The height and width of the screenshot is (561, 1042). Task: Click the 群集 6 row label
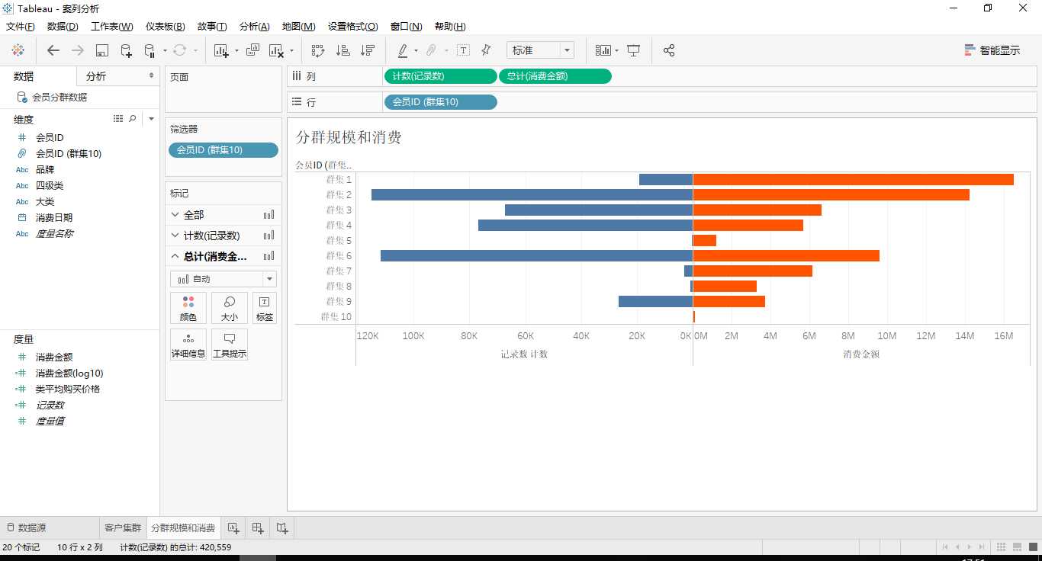[x=339, y=255]
